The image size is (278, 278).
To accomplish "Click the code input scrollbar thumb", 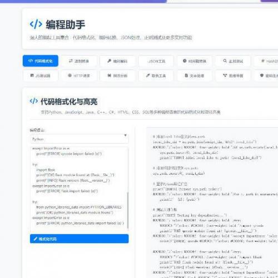I will (127, 210).
